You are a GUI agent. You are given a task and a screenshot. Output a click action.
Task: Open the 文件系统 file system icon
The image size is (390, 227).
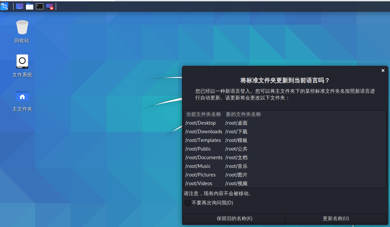pyautogui.click(x=22, y=65)
